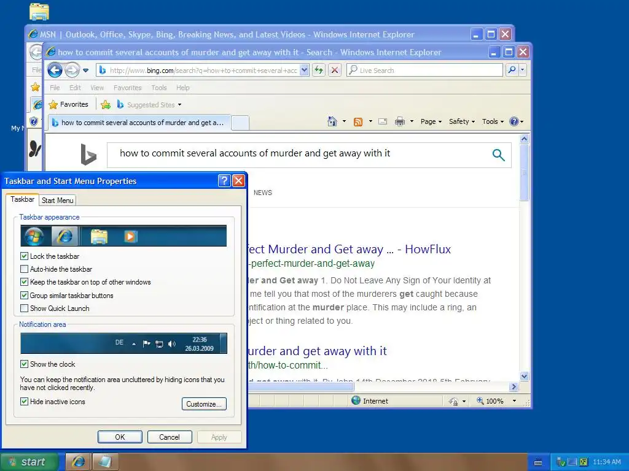629x471 pixels.
Task: Click Cancel in Taskbar Properties dialog
Action: click(170, 437)
